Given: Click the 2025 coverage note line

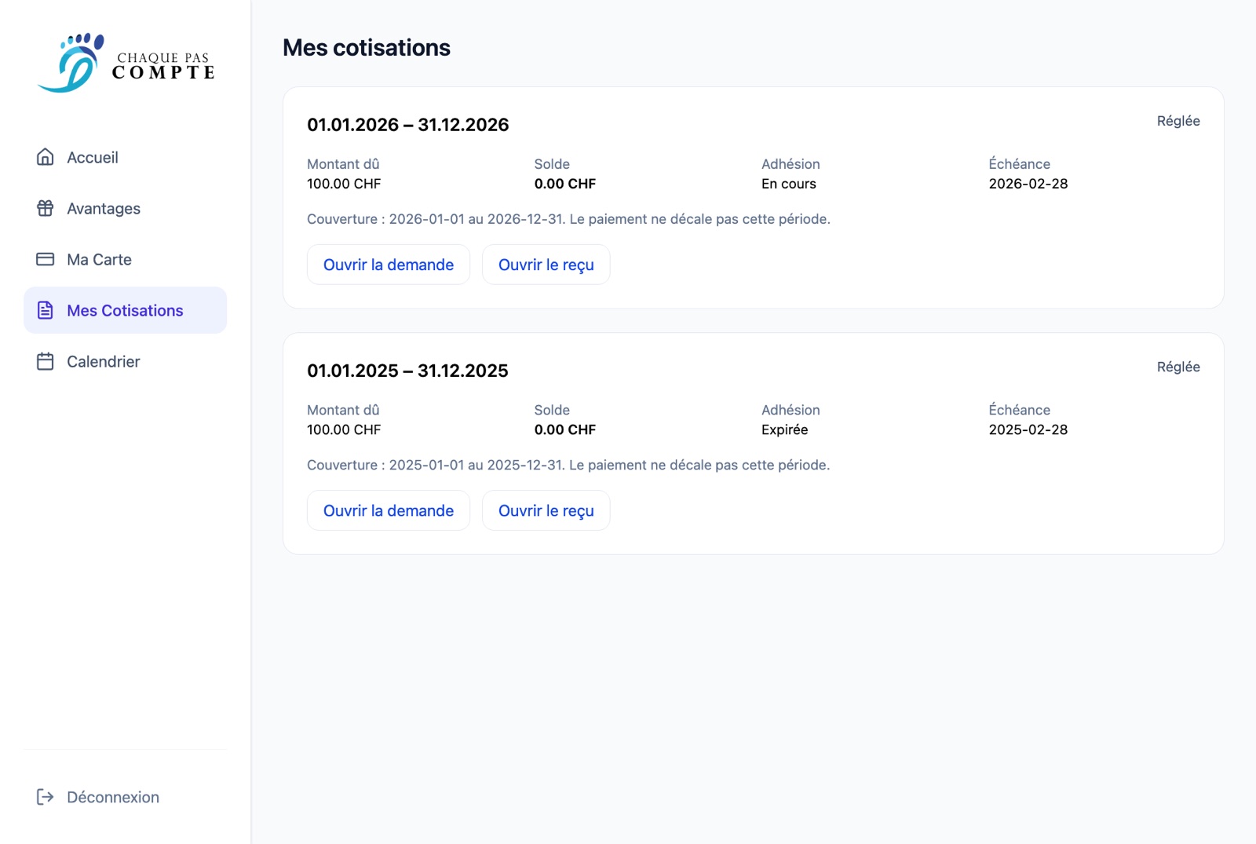Looking at the screenshot, I should (568, 465).
